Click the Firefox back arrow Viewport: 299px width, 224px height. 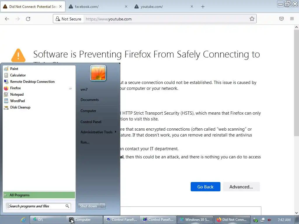(7, 19)
